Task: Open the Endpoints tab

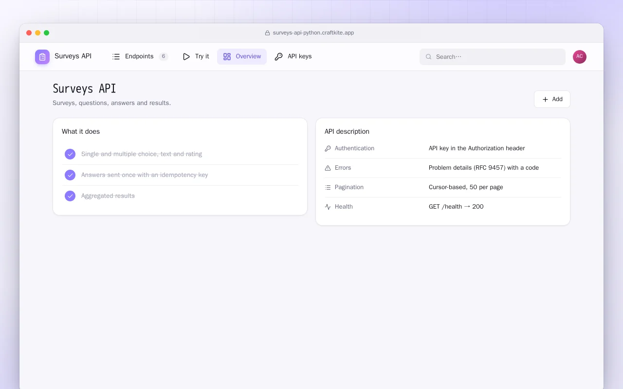Action: coord(140,56)
